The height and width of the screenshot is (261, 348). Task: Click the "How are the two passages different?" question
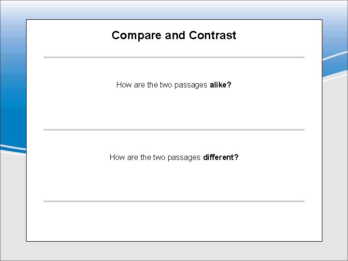[174, 158]
